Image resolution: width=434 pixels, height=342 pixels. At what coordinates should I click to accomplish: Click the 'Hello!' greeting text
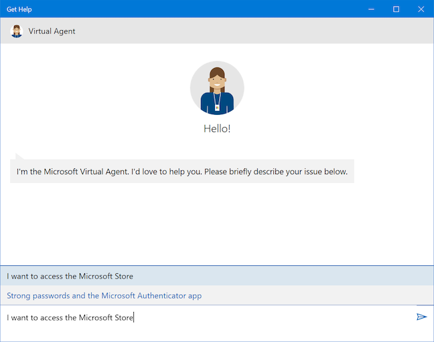pyautogui.click(x=217, y=129)
